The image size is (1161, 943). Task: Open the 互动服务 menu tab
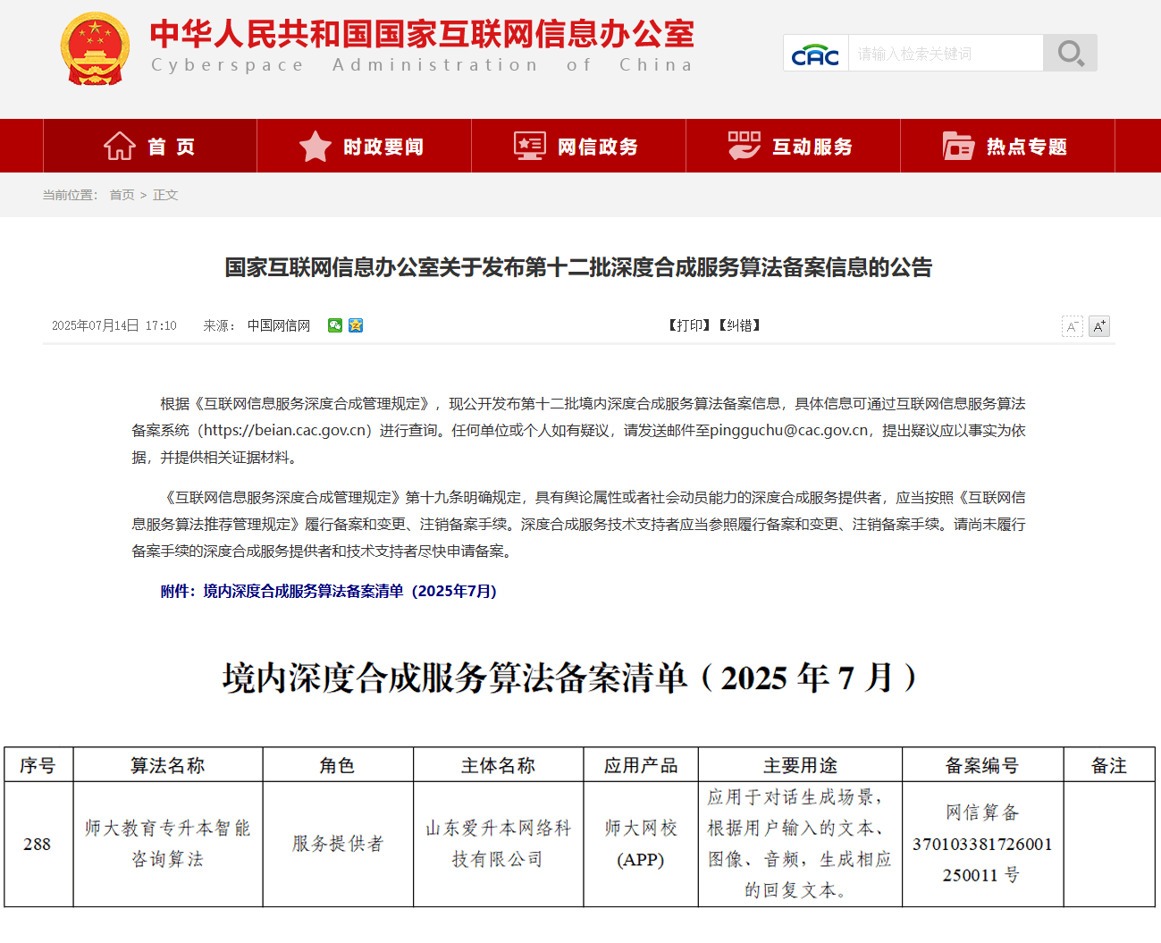[x=793, y=146]
